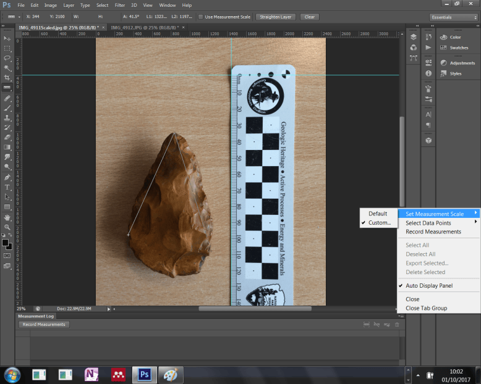
Task: Expand Select Data Points submenu
Action: pyautogui.click(x=439, y=223)
